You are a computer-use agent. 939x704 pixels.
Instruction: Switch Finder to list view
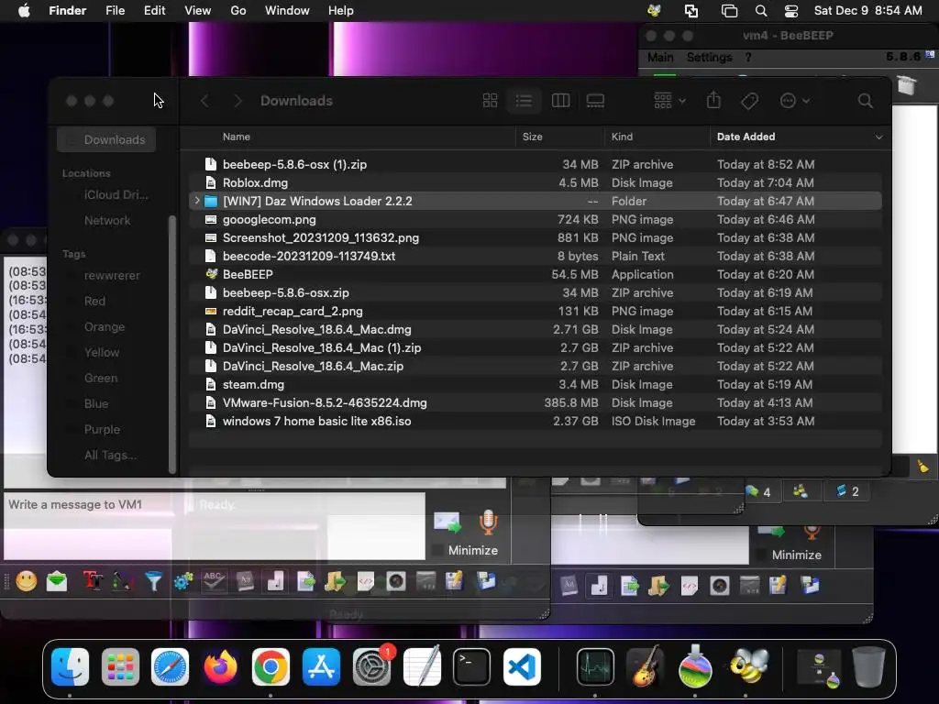(x=524, y=101)
